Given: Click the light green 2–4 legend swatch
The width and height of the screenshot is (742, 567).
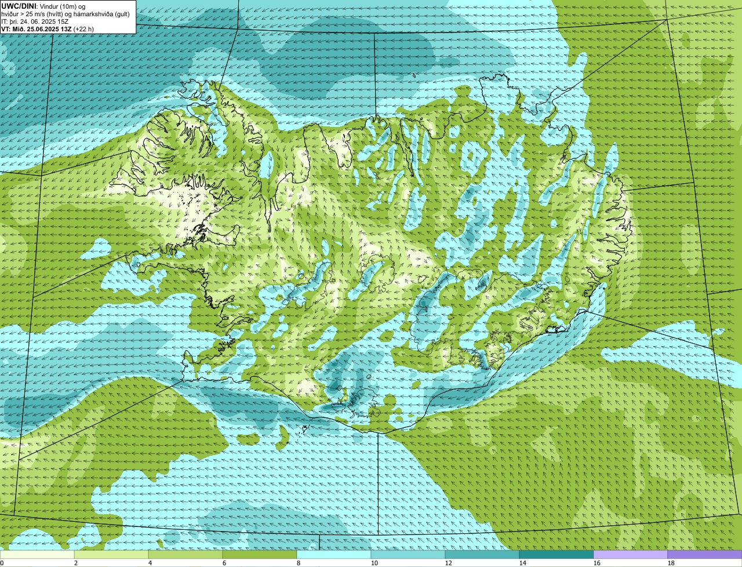Looking at the screenshot, I should (111, 555).
